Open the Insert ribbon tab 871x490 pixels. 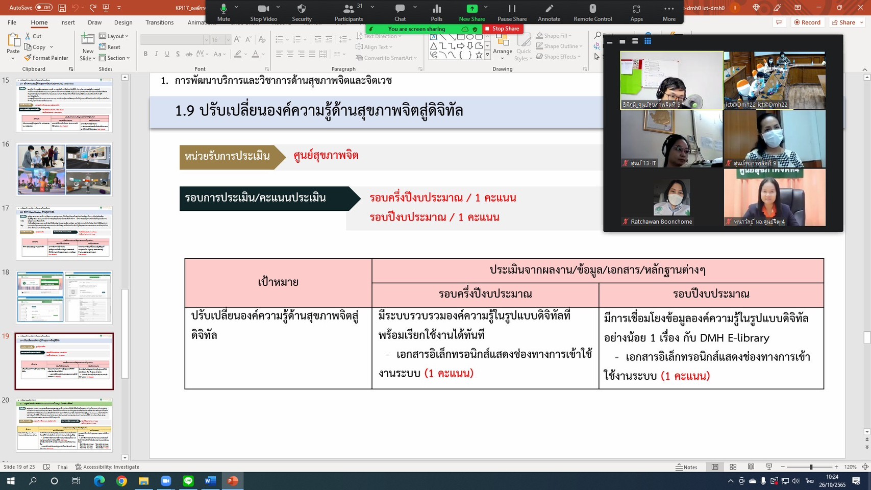point(67,22)
